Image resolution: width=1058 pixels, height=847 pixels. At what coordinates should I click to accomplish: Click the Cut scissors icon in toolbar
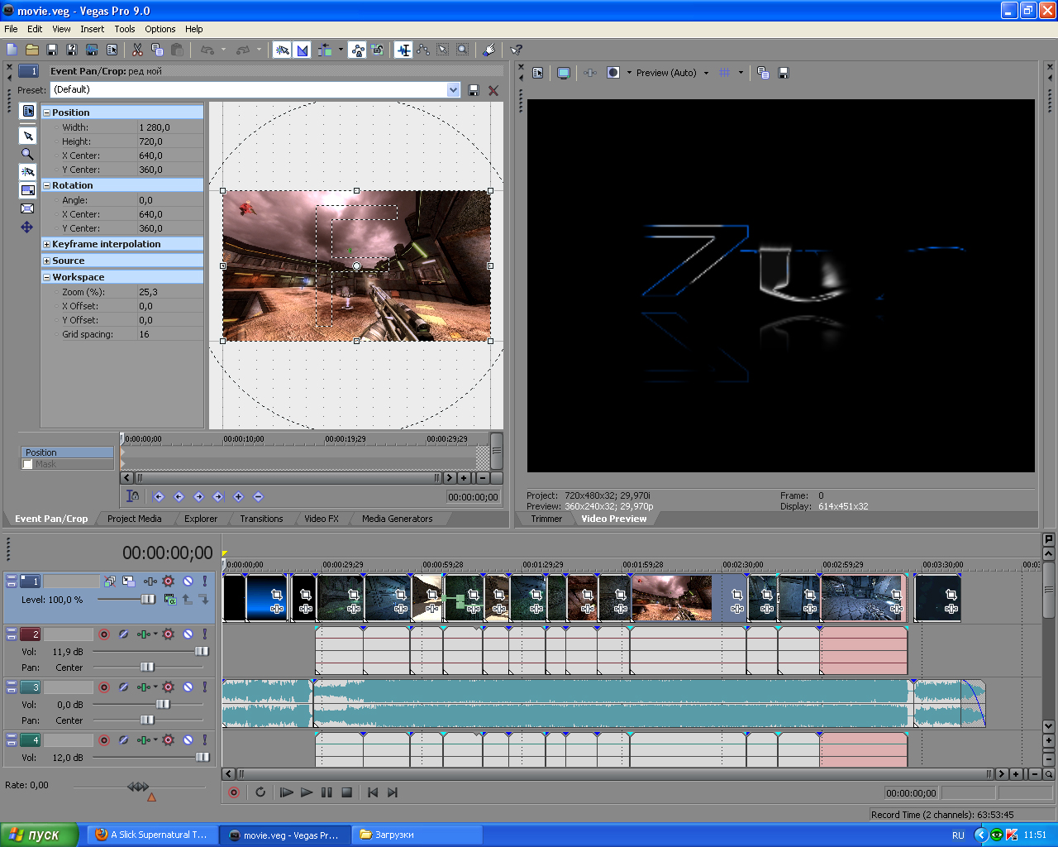[137, 50]
